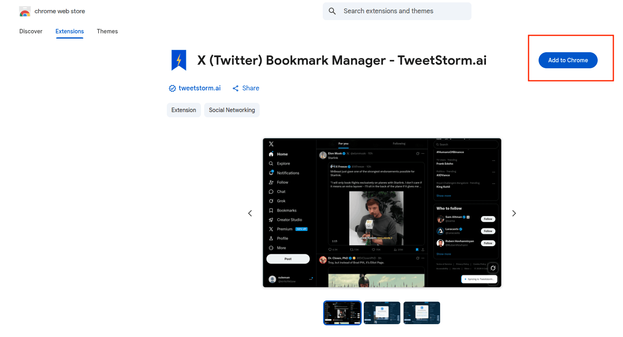The image size is (623, 337).
Task: Click the Add to Chrome button
Action: coord(568,60)
